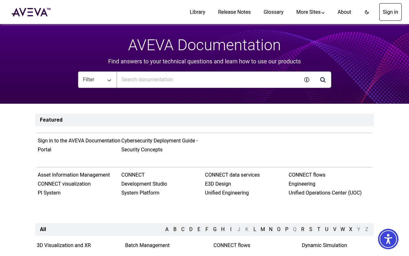
Task: Filter products by letter D
Action: tap(191, 229)
